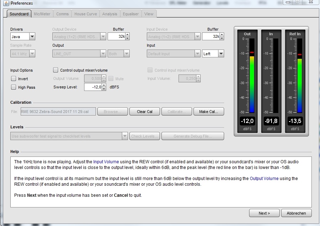Increase output Buffer with up arrow
The height and width of the screenshot is (226, 320).
coord(127,35)
